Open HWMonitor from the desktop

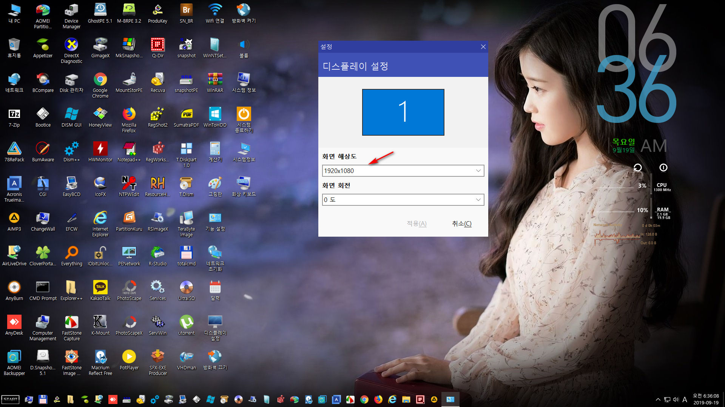tap(100, 152)
